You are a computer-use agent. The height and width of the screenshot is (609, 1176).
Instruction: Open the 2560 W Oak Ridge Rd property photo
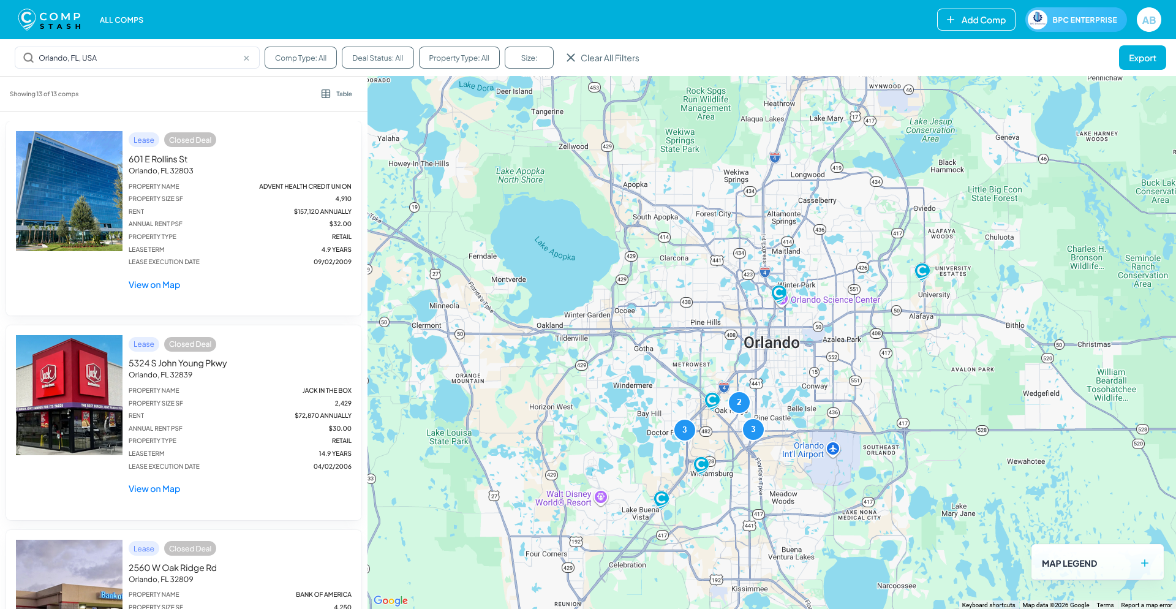coord(69,574)
